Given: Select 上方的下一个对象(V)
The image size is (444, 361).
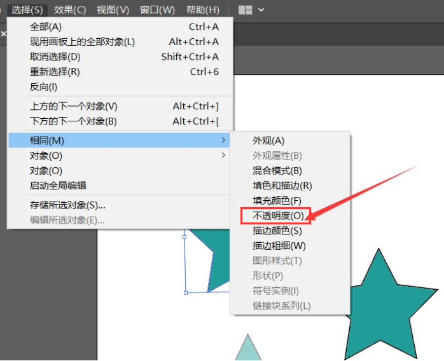Looking at the screenshot, I should coord(121,106).
